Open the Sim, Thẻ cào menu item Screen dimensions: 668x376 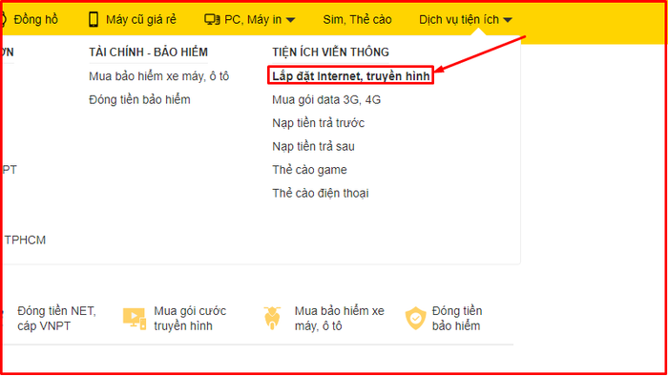click(357, 20)
